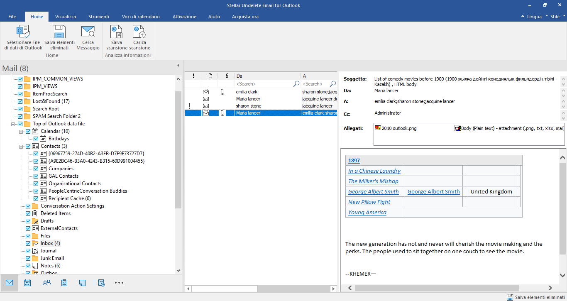Open The Milker's Mishap link
Image resolution: width=567 pixels, height=301 pixels.
[373, 181]
